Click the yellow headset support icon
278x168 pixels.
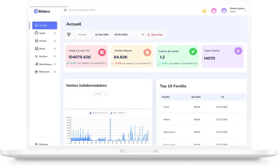point(204,11)
